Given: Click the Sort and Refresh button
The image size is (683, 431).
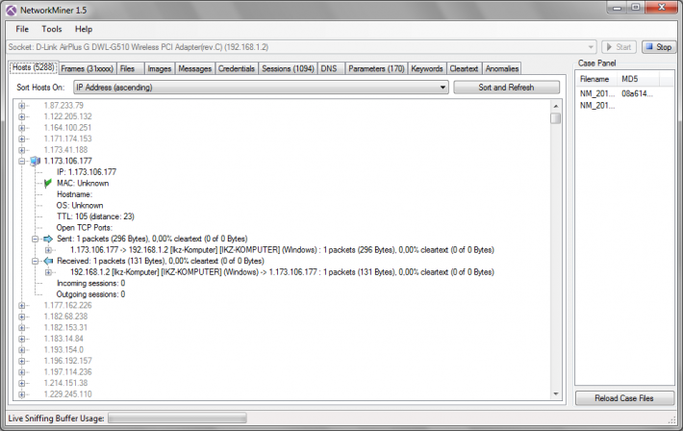Looking at the screenshot, I should tap(506, 88).
